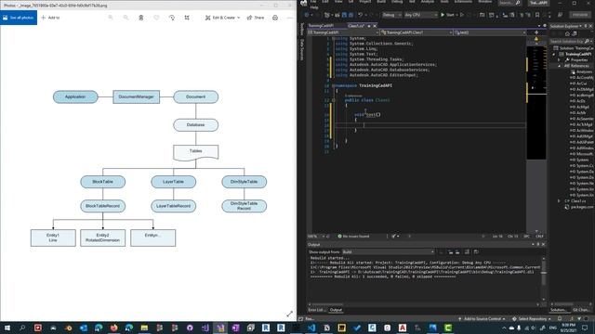Open the project scope dropdown TrainingCadAPI

[343, 32]
